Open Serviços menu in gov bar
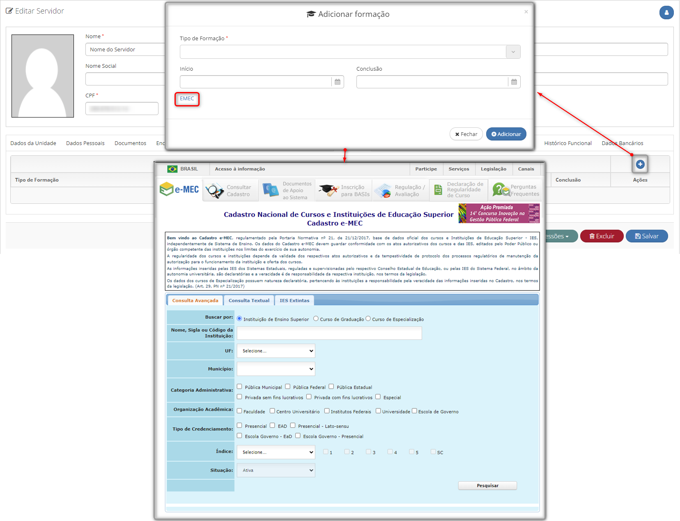680x521 pixels. click(459, 169)
